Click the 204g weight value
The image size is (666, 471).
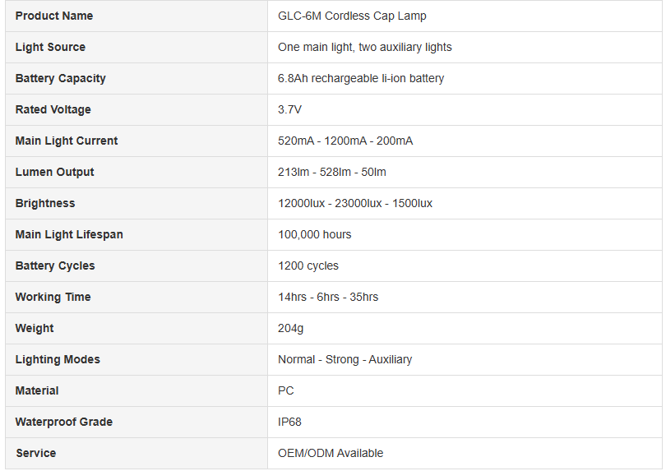coord(290,328)
